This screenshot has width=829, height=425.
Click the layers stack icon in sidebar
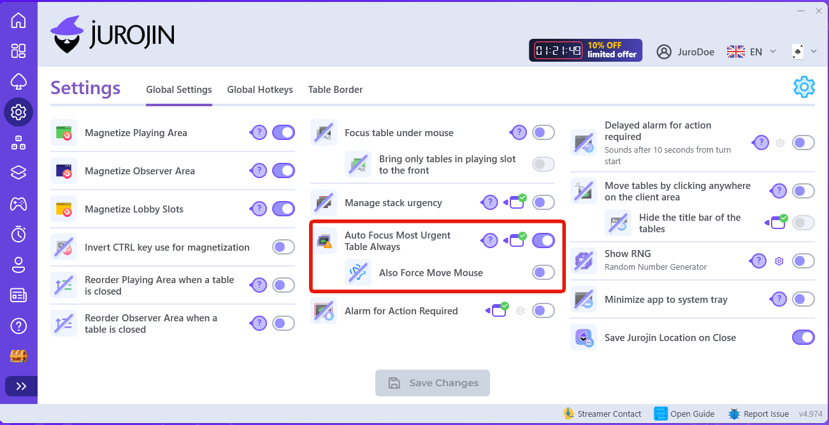tap(18, 173)
